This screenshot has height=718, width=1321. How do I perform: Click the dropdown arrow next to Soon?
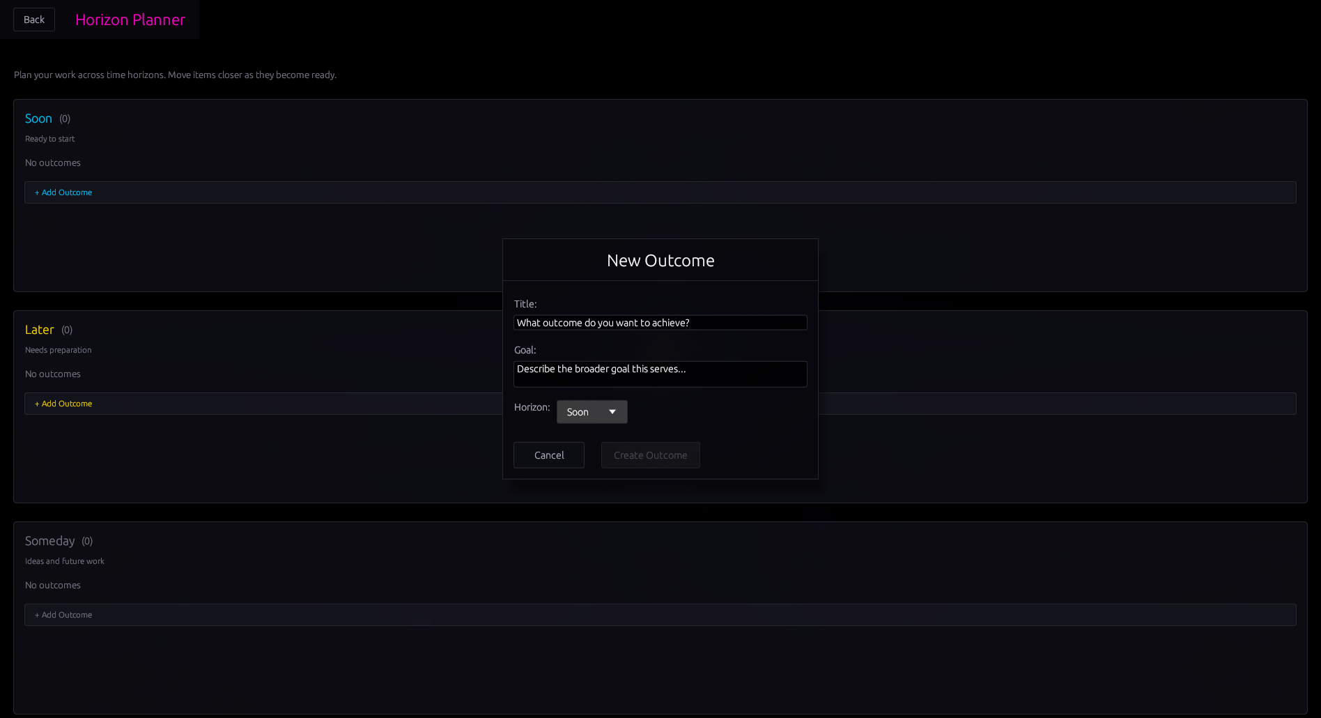[613, 411]
